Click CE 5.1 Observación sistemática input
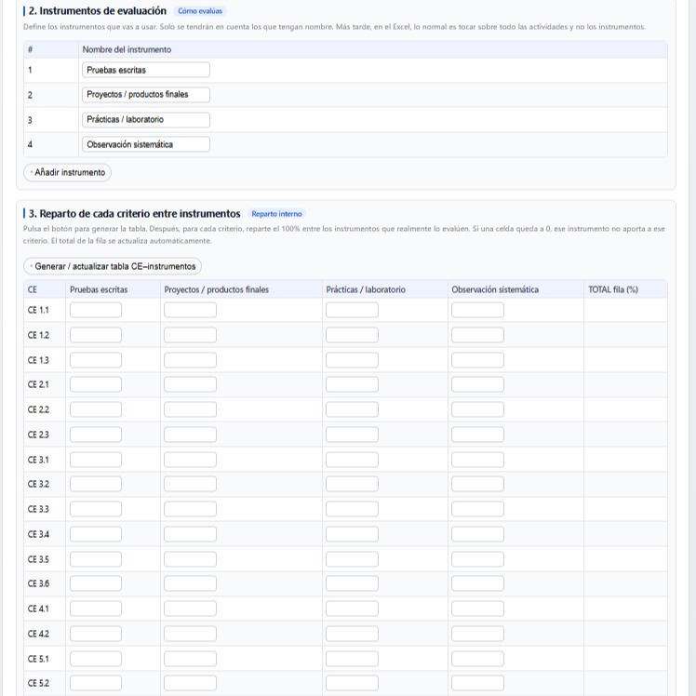The image size is (696, 696). pyautogui.click(x=477, y=659)
